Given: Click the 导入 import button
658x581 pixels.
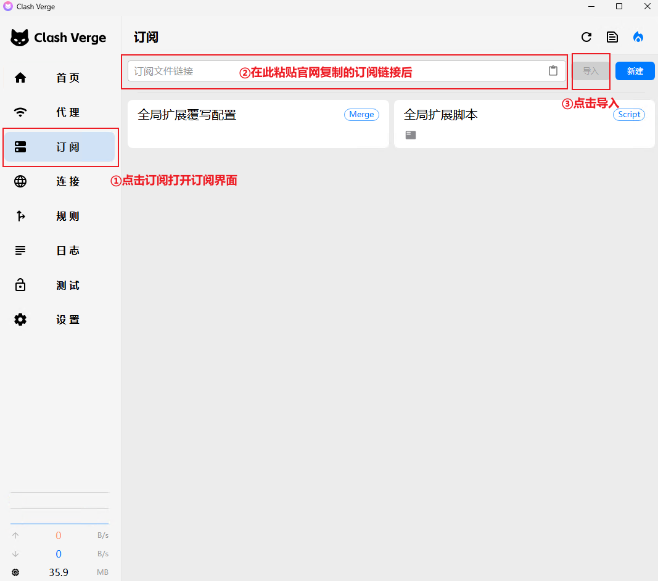Looking at the screenshot, I should point(590,71).
